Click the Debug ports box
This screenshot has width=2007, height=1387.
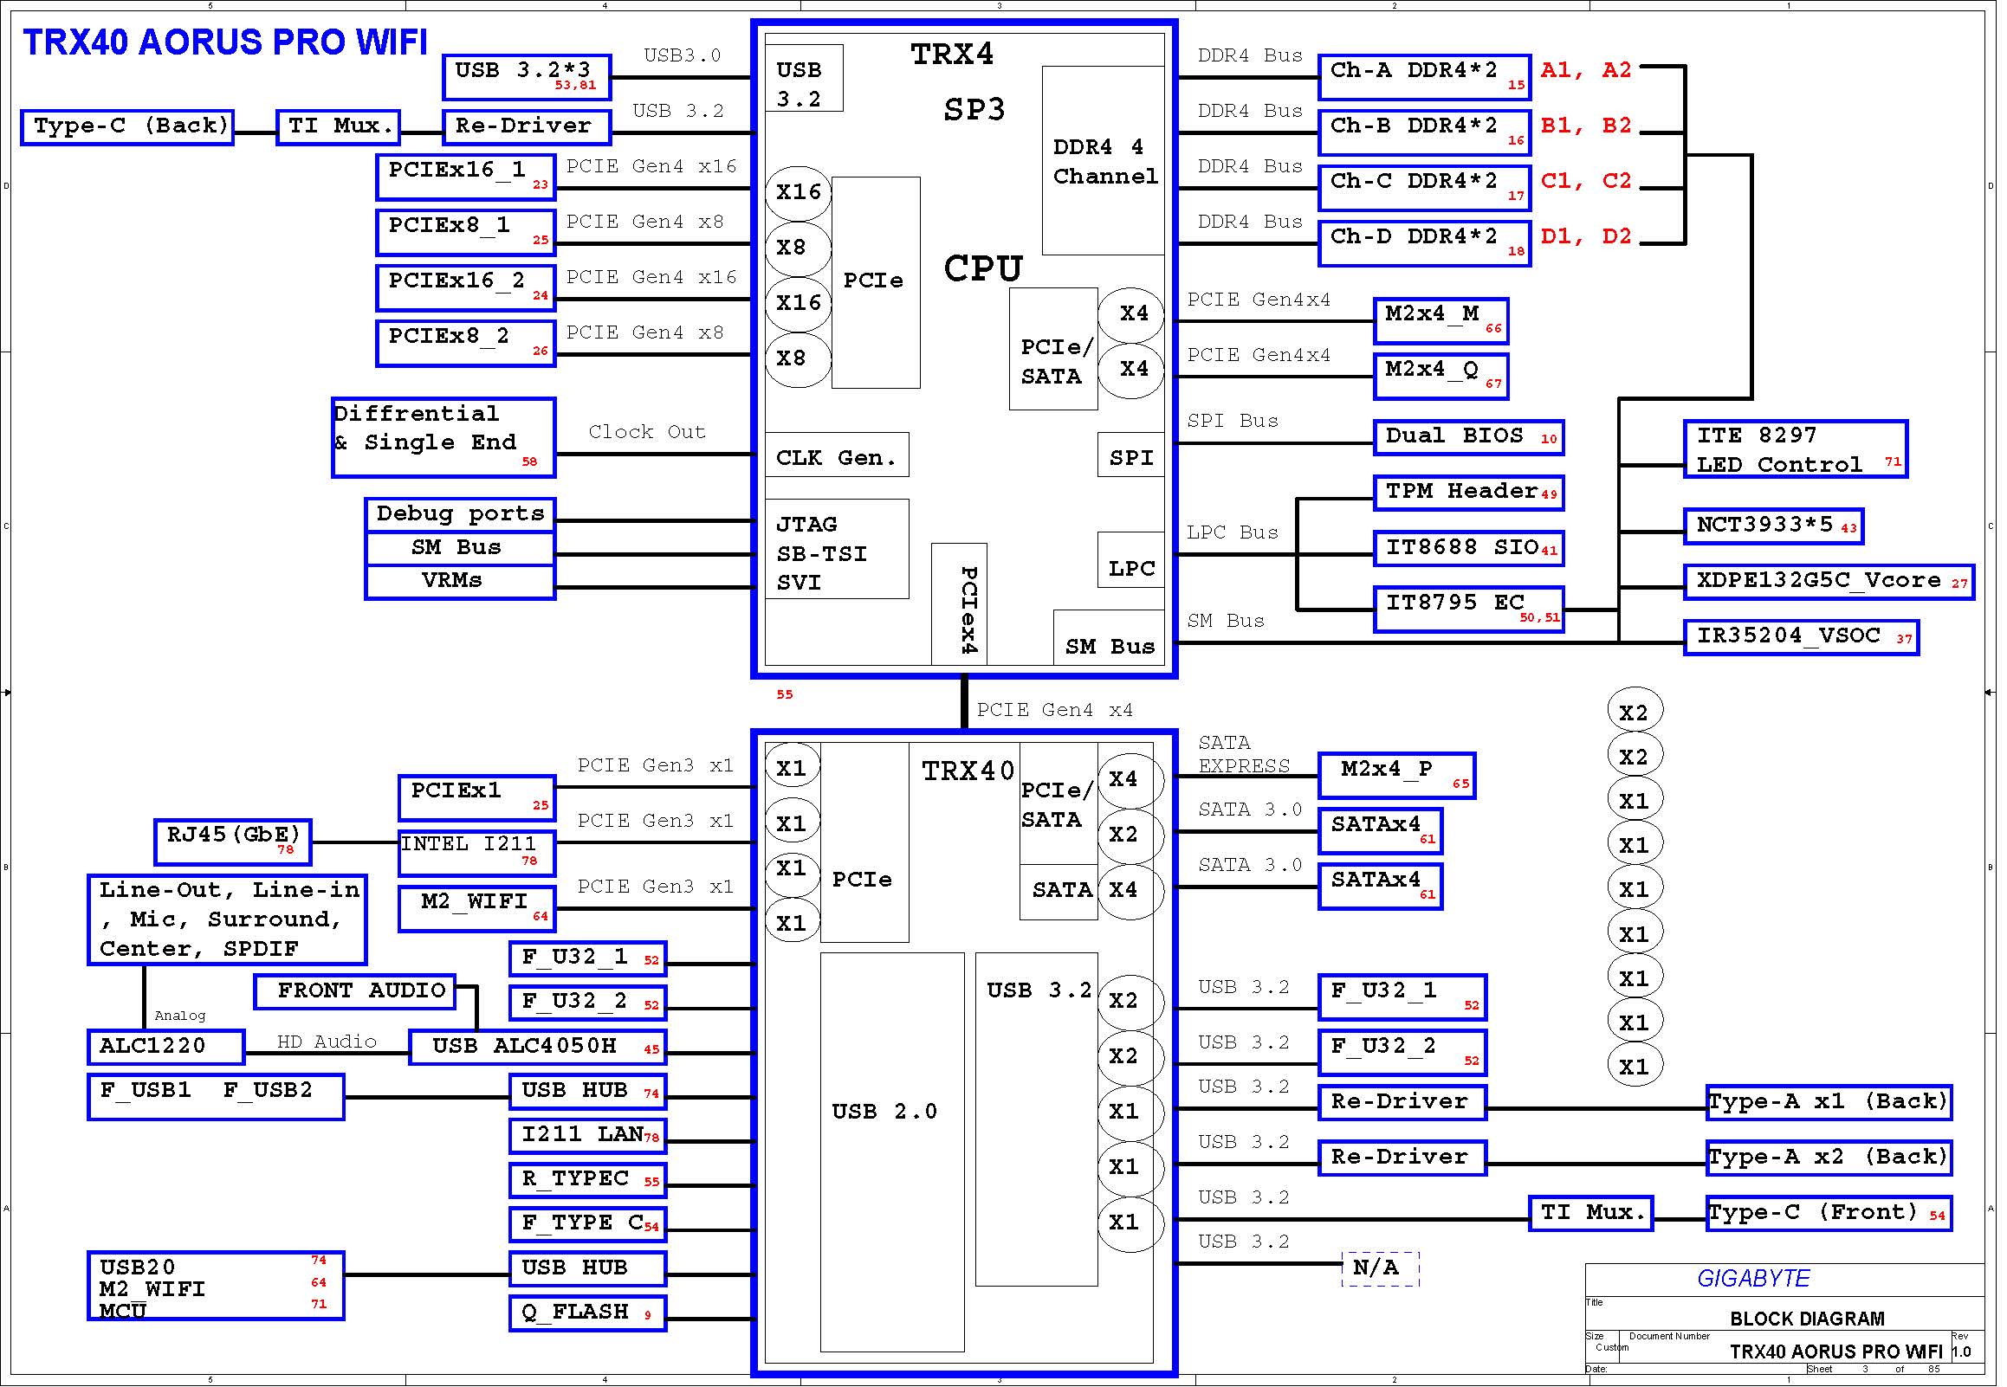461,514
